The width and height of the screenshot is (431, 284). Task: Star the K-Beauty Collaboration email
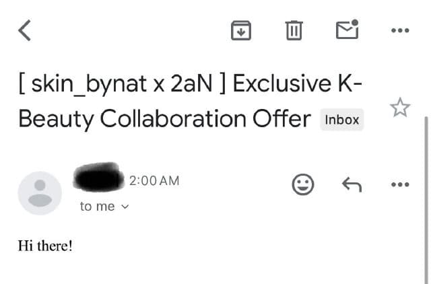pyautogui.click(x=400, y=107)
